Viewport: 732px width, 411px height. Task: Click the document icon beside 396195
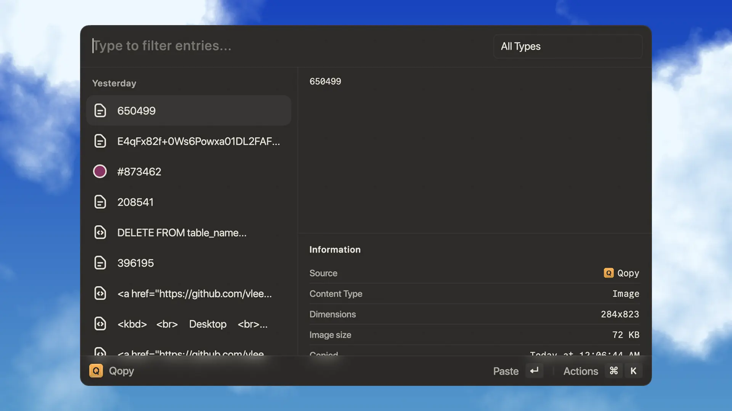tap(100, 263)
